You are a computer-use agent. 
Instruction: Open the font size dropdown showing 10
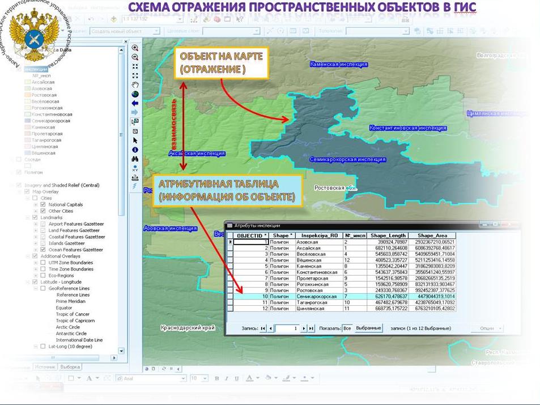pyautogui.click(x=205, y=378)
